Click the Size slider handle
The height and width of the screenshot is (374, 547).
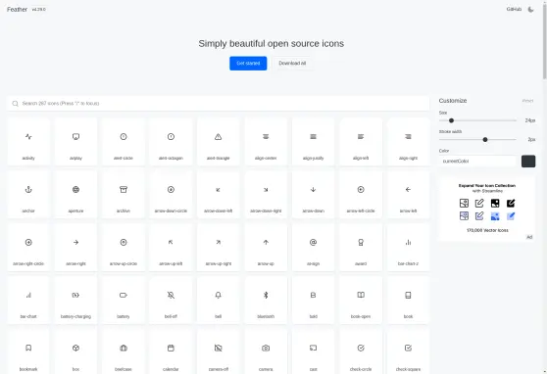click(451, 120)
